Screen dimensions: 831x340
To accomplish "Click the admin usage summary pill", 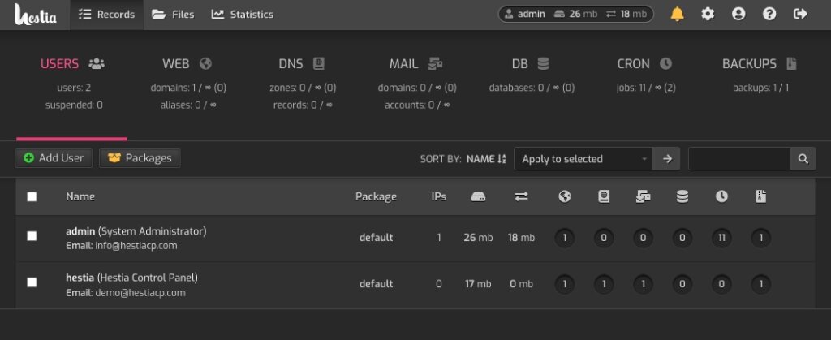I will 575,15.
